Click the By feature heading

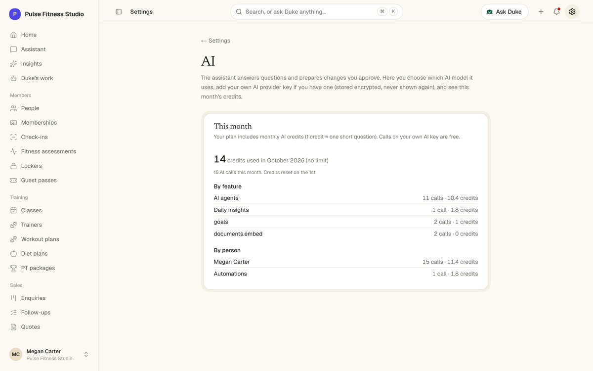[227, 186]
